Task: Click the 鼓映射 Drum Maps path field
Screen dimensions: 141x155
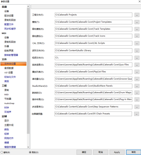Action: click(x=93, y=92)
